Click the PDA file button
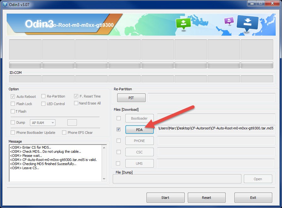282x208 pixels. 140,129
